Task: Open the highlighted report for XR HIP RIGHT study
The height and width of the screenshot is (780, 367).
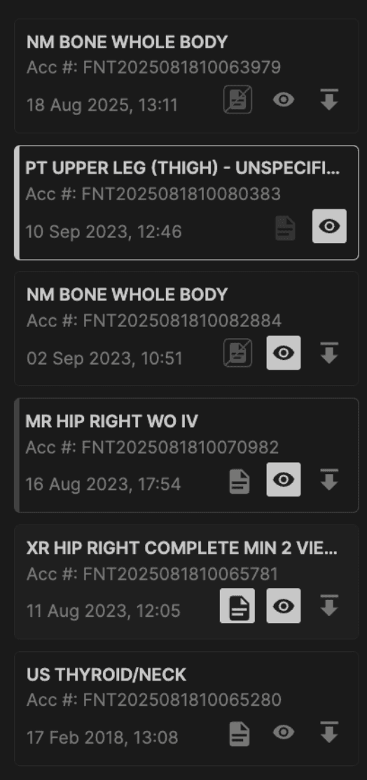Action: pyautogui.click(x=237, y=606)
